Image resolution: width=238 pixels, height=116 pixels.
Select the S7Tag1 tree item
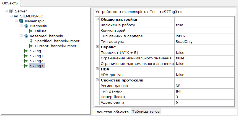pyautogui.click(x=37, y=56)
